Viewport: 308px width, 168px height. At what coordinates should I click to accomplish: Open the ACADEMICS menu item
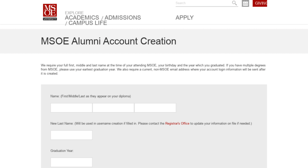82,17
